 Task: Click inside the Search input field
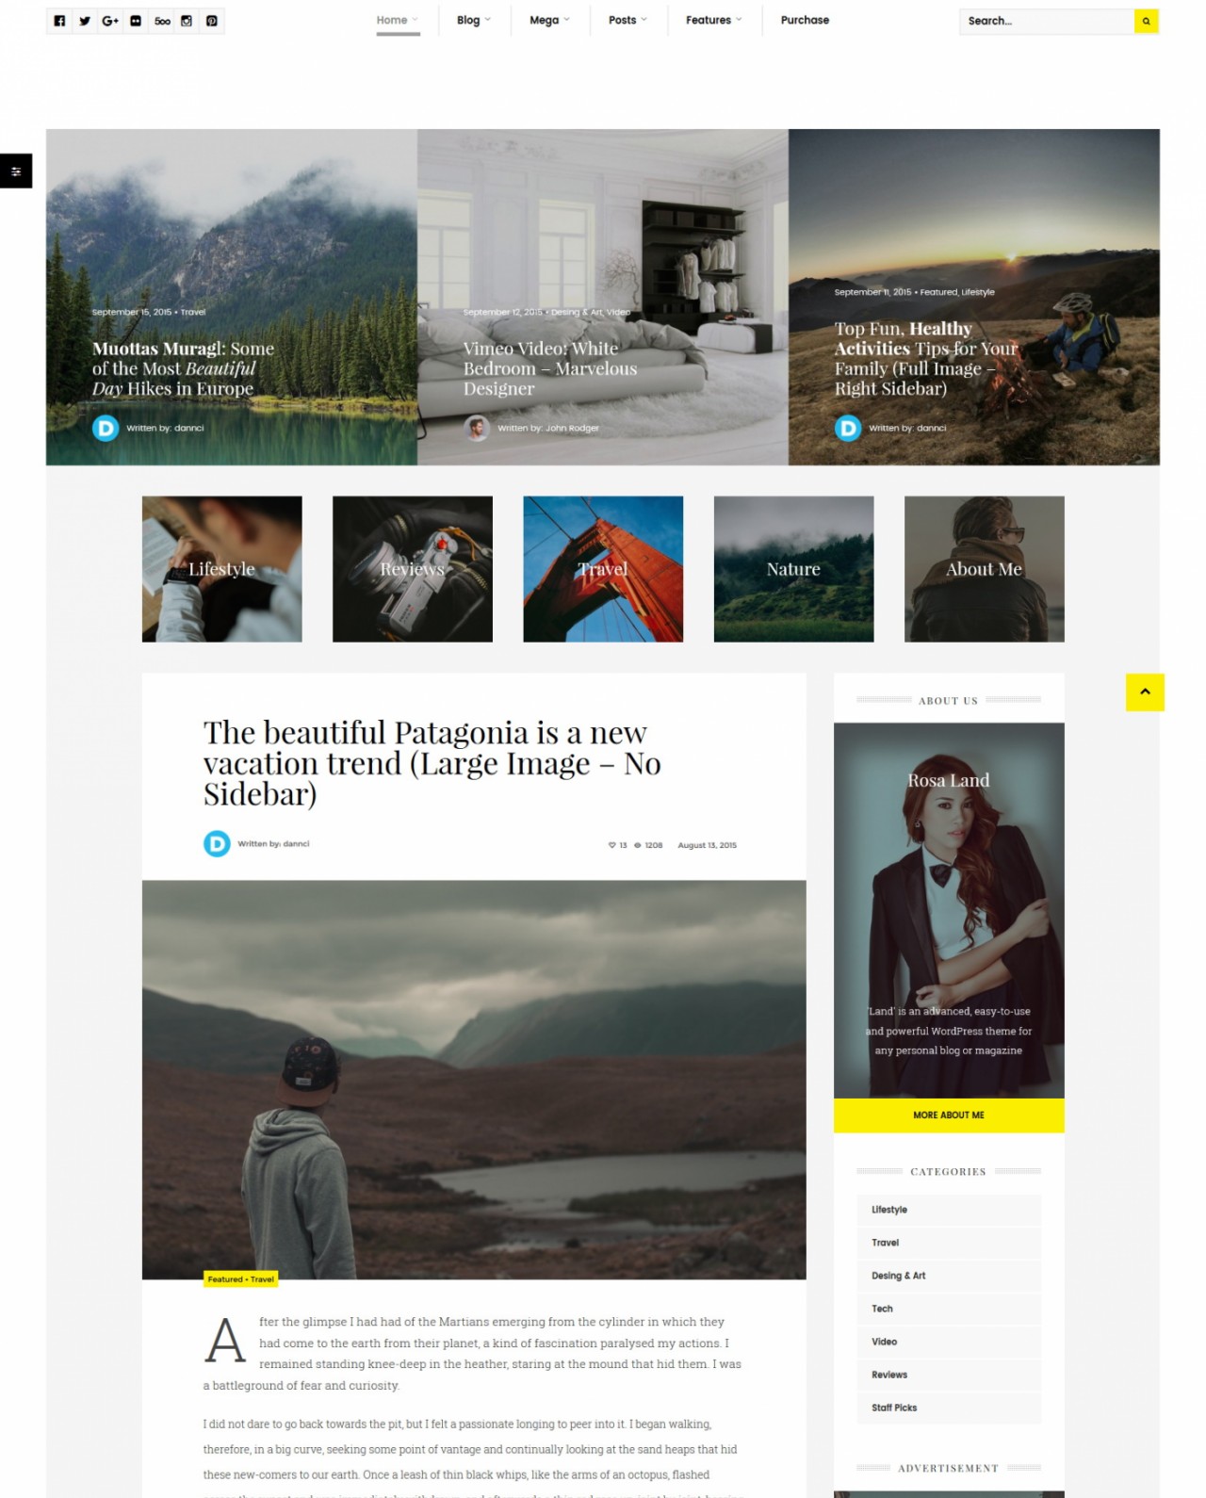(x=1046, y=21)
